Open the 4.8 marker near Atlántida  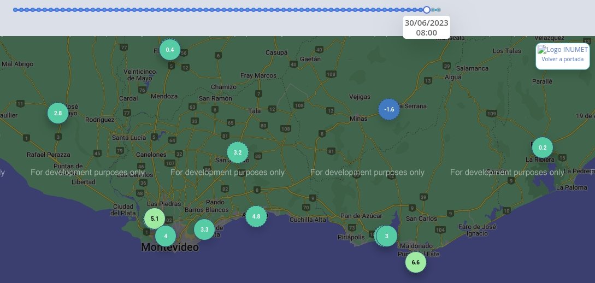point(256,216)
